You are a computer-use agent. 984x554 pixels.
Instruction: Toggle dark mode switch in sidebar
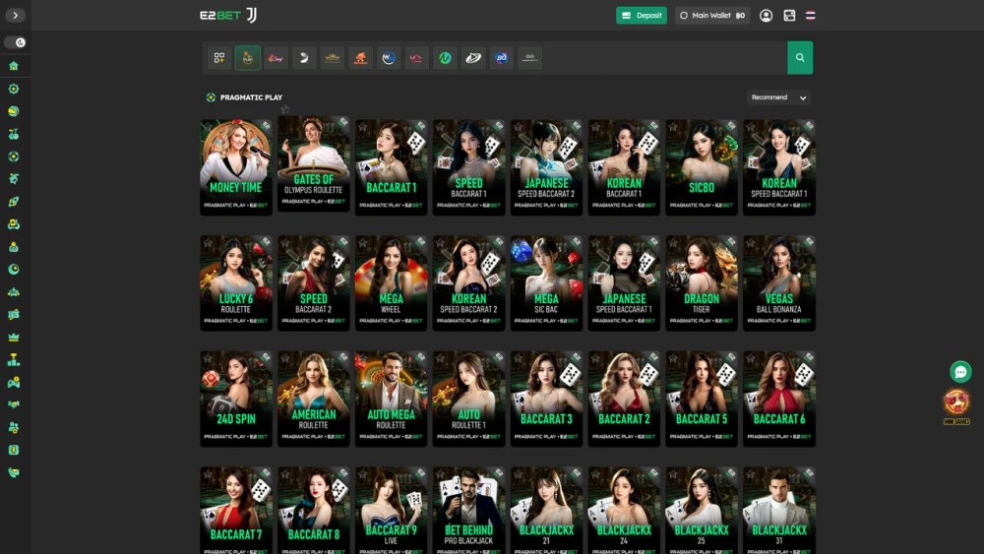click(15, 42)
